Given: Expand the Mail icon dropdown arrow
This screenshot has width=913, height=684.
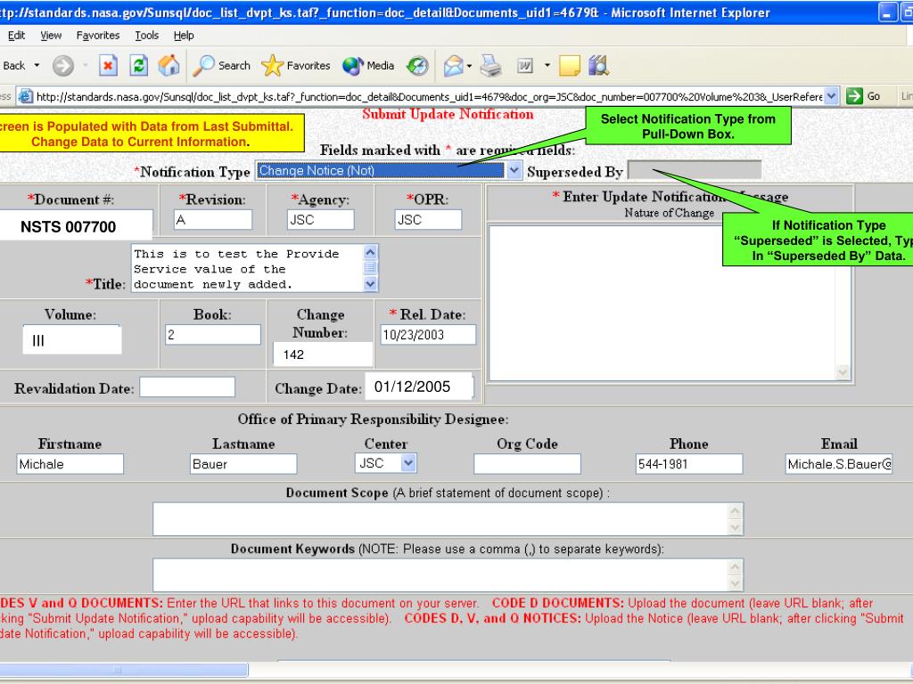Looking at the screenshot, I should (x=469, y=66).
